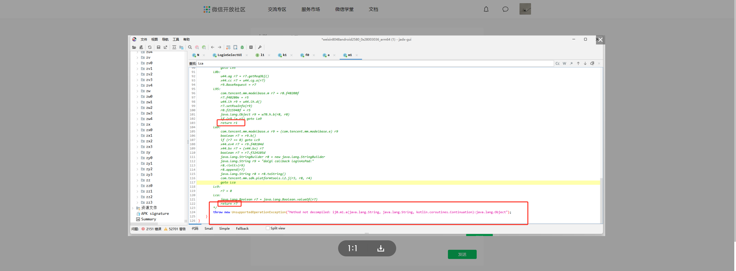Click the add files icon in jadx toolbar
736x271 pixels.
click(141, 47)
